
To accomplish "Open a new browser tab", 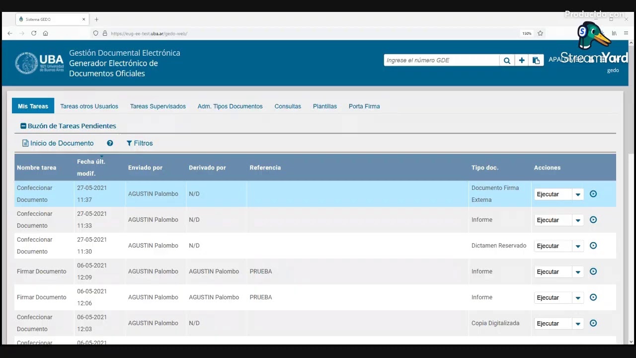I will (x=96, y=19).
